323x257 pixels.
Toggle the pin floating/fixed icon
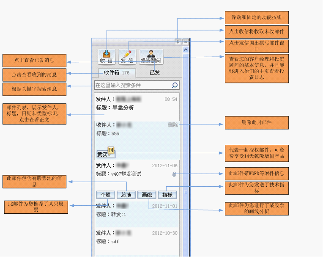click(x=178, y=42)
